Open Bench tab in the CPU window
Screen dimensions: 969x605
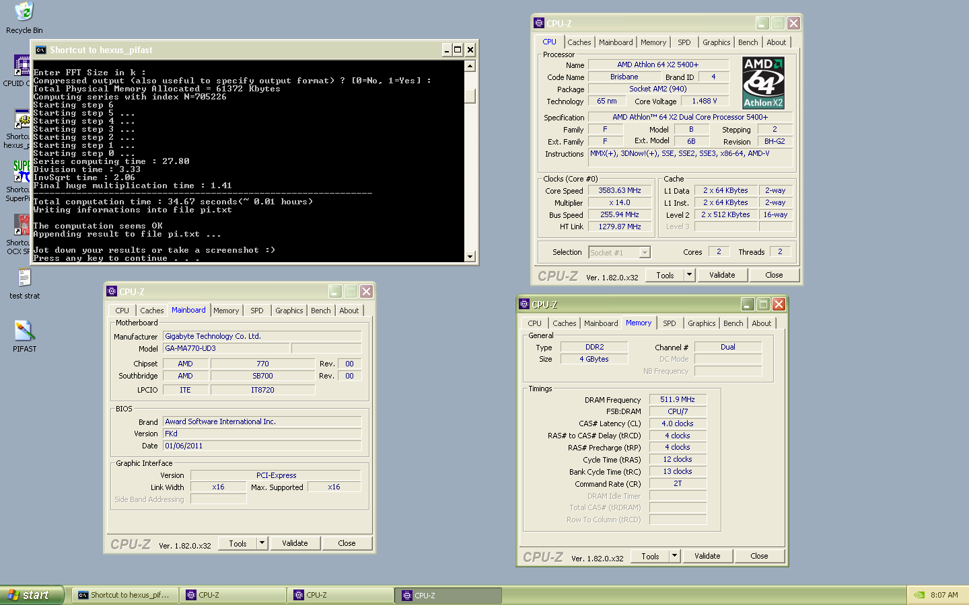point(748,42)
